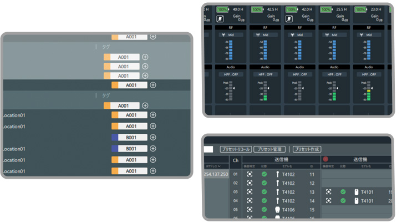Click identify icon of T4101 on channel 04 row
407x222 pixels.
tap(329, 201)
